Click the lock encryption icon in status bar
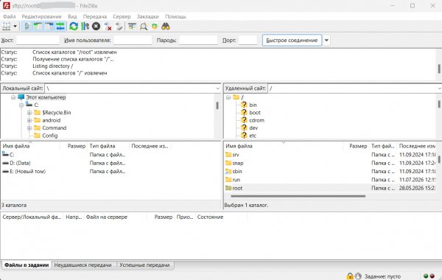This screenshot has height=280, width=442. (350, 276)
